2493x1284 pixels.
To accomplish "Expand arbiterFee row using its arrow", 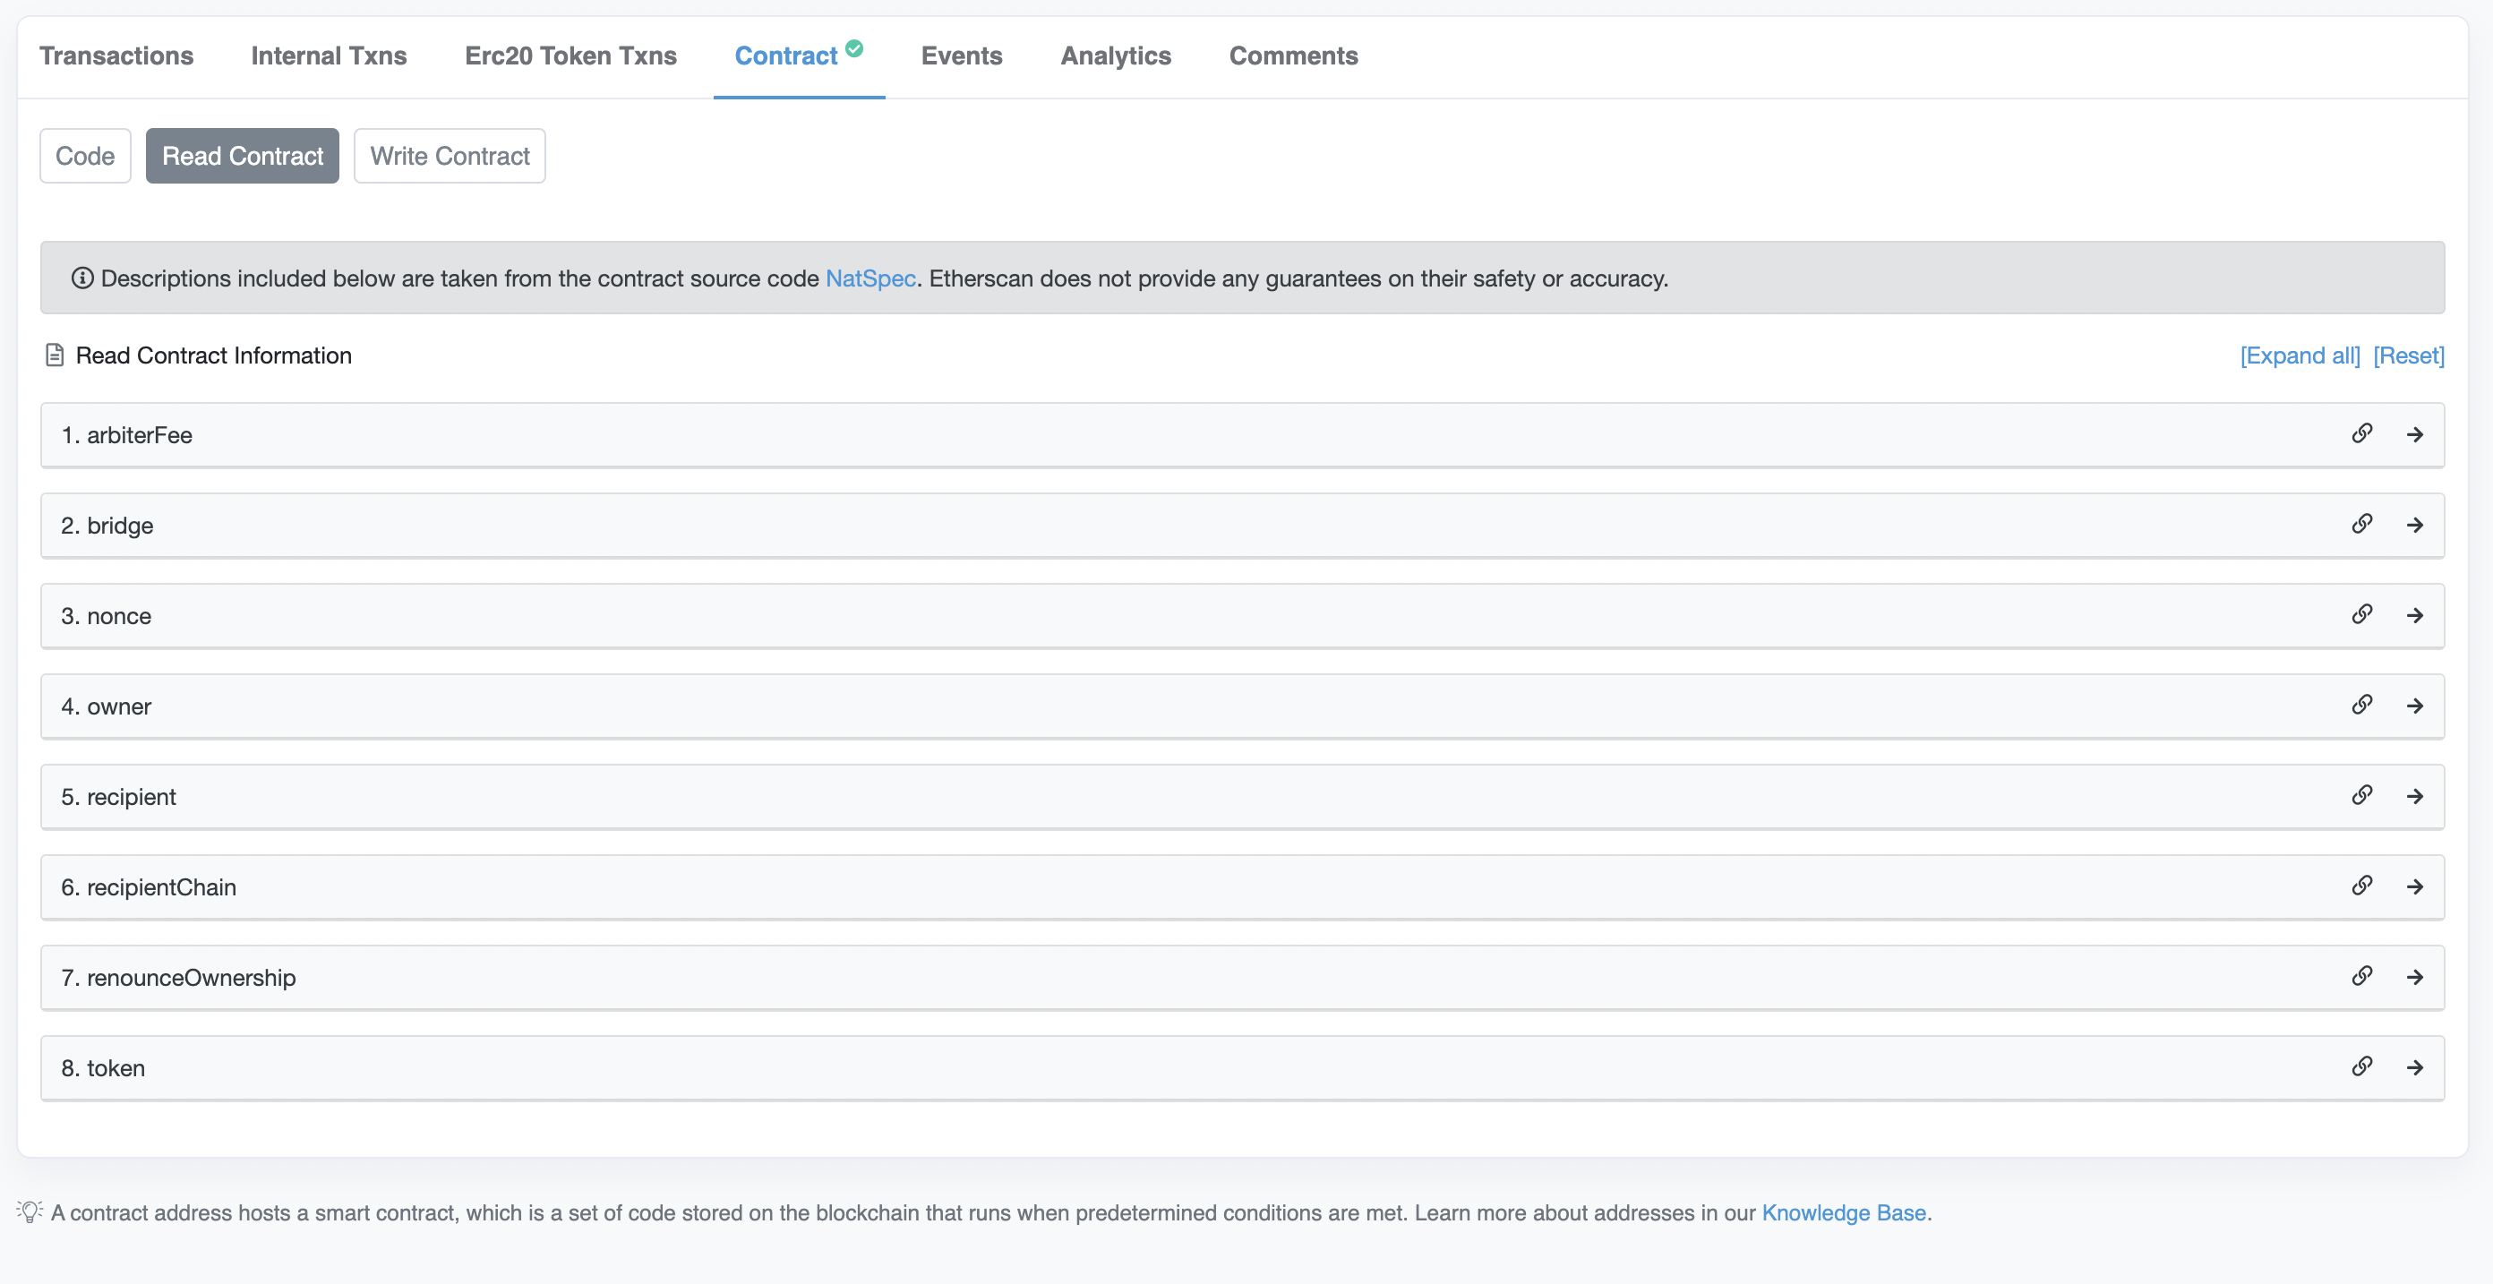I will pyautogui.click(x=2414, y=434).
